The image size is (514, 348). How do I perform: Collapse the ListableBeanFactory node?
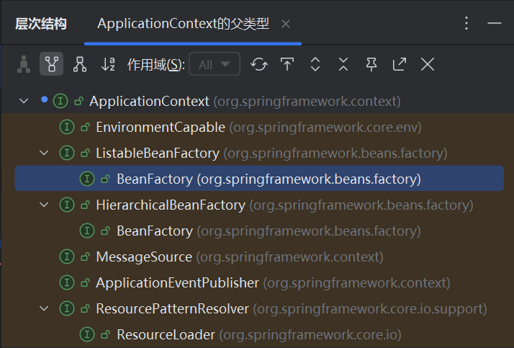click(44, 153)
